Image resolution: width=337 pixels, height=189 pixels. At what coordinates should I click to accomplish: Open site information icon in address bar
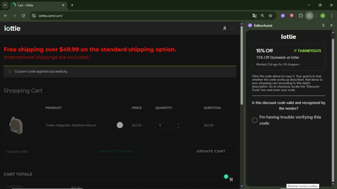coord(34,16)
